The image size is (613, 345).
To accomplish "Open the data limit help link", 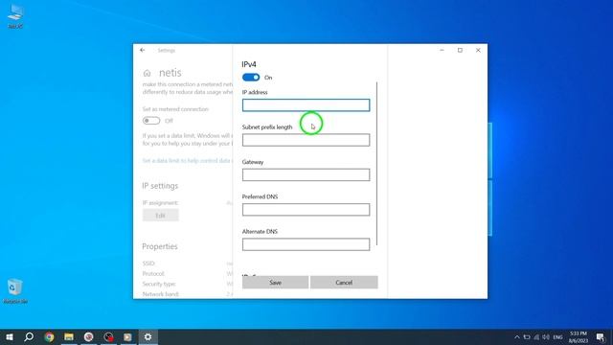I will (187, 161).
